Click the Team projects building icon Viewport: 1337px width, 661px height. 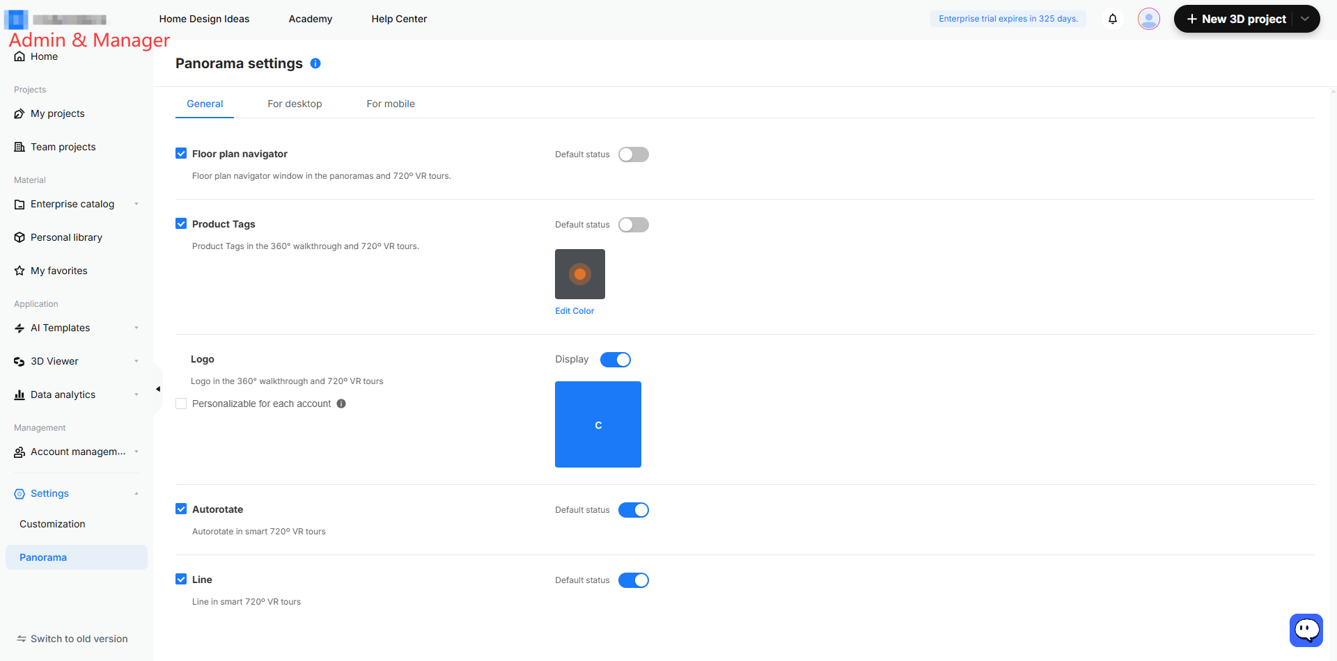point(19,148)
